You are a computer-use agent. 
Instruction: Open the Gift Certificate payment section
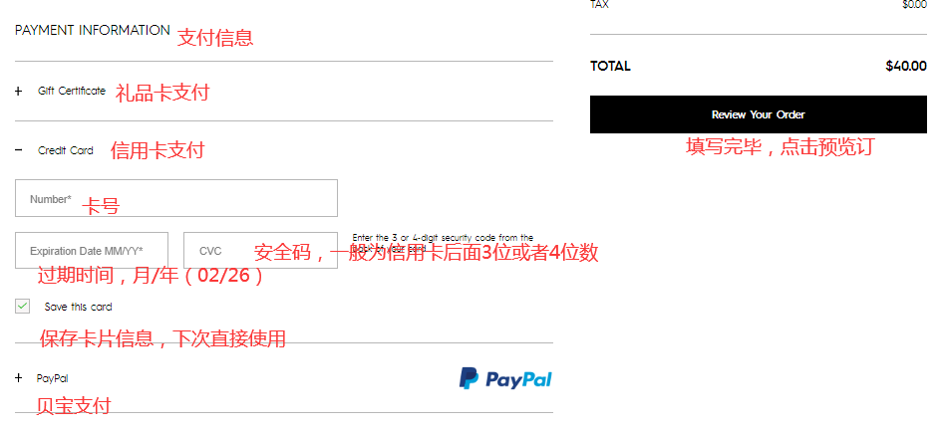click(x=72, y=91)
